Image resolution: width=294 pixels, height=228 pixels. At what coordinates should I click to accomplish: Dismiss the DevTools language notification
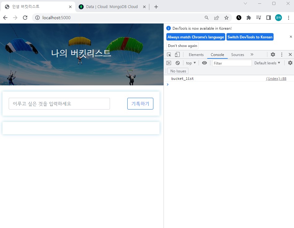[x=291, y=37]
